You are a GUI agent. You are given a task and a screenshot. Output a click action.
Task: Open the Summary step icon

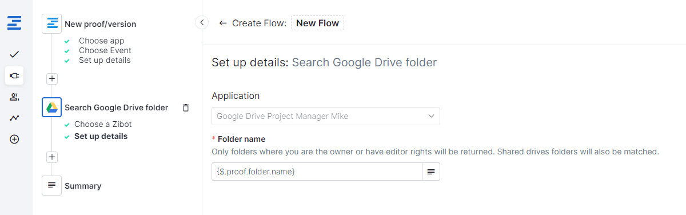(51, 185)
